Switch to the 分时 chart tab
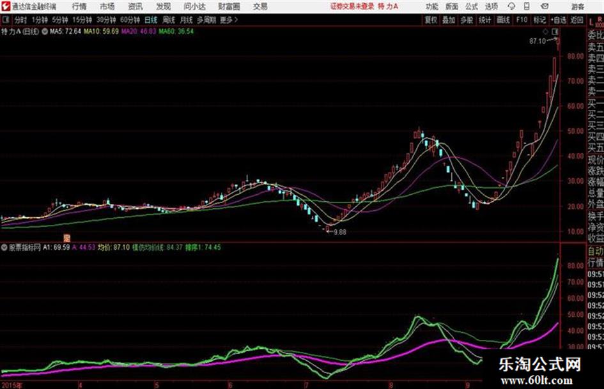 coord(20,20)
